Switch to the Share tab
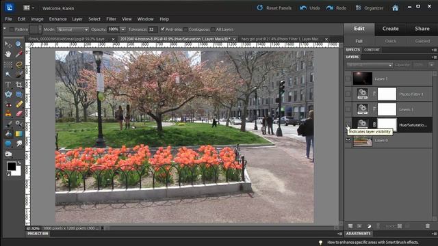 pos(422,29)
